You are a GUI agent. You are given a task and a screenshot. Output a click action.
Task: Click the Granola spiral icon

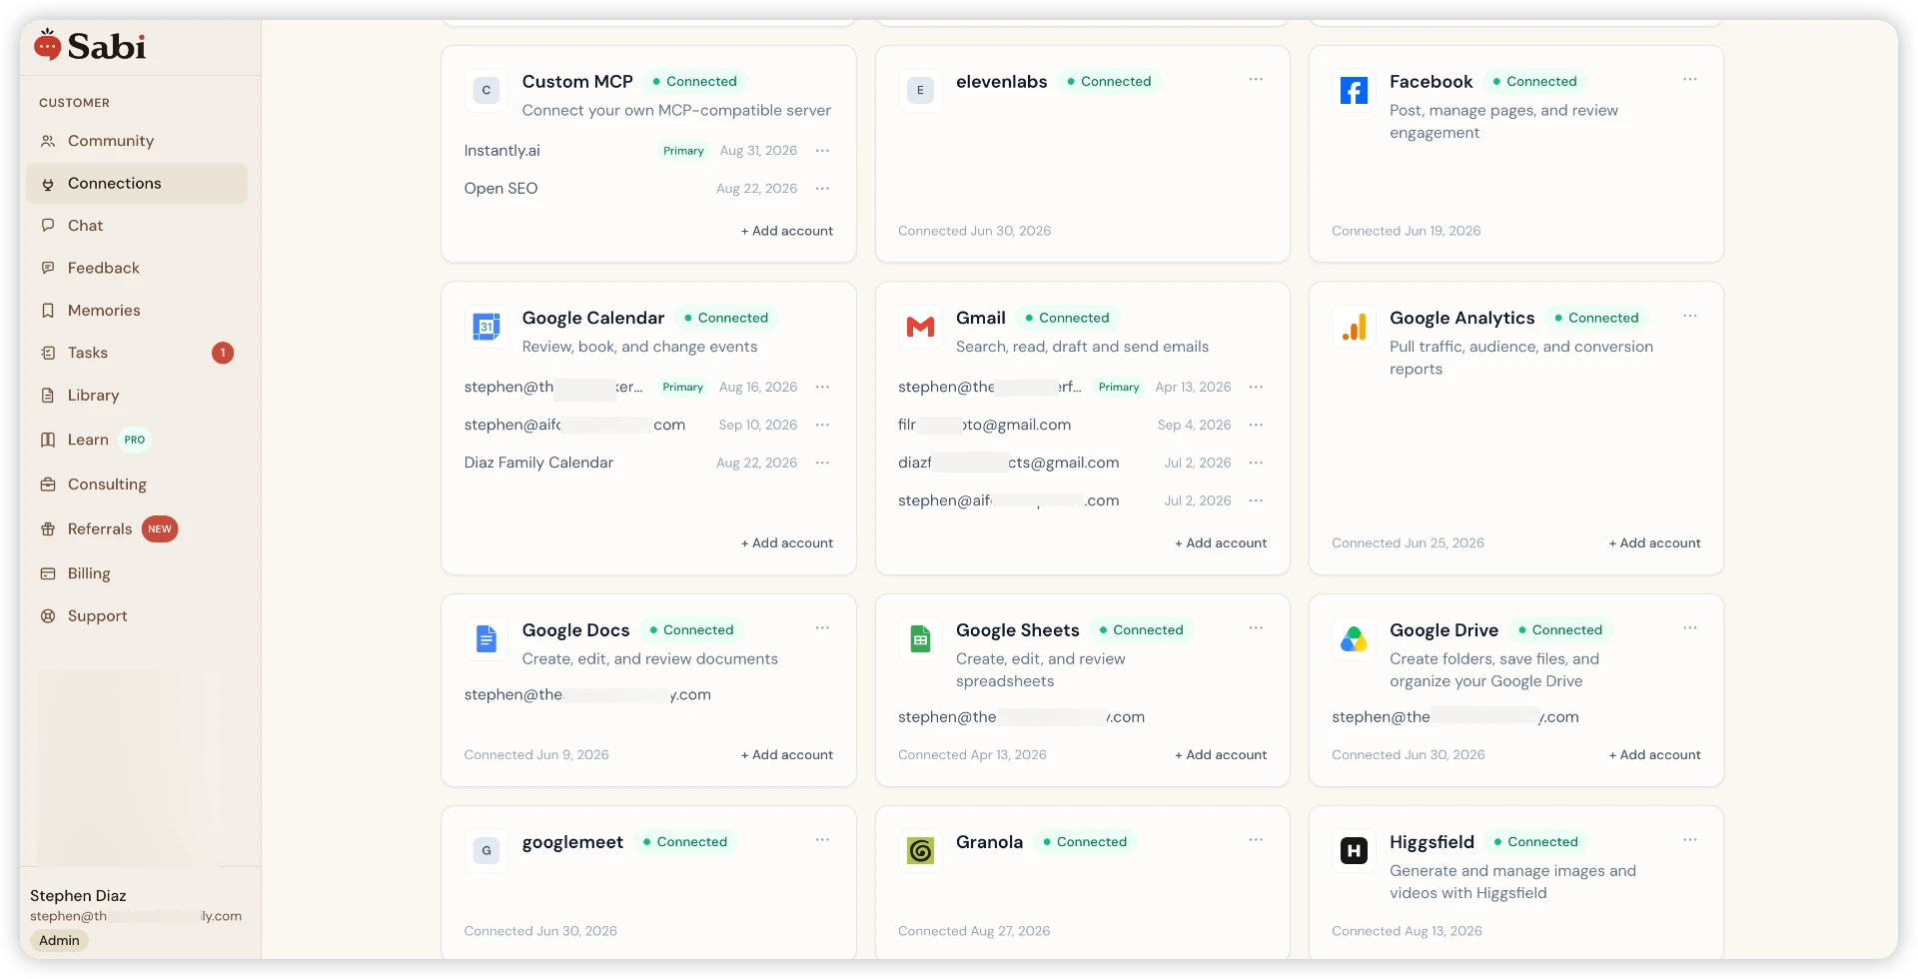[920, 851]
